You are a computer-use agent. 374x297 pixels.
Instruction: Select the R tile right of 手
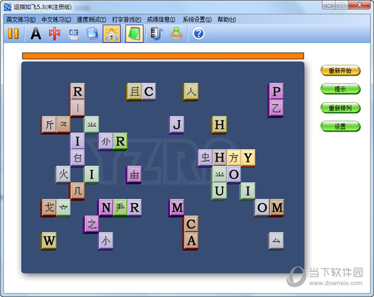click(x=134, y=208)
